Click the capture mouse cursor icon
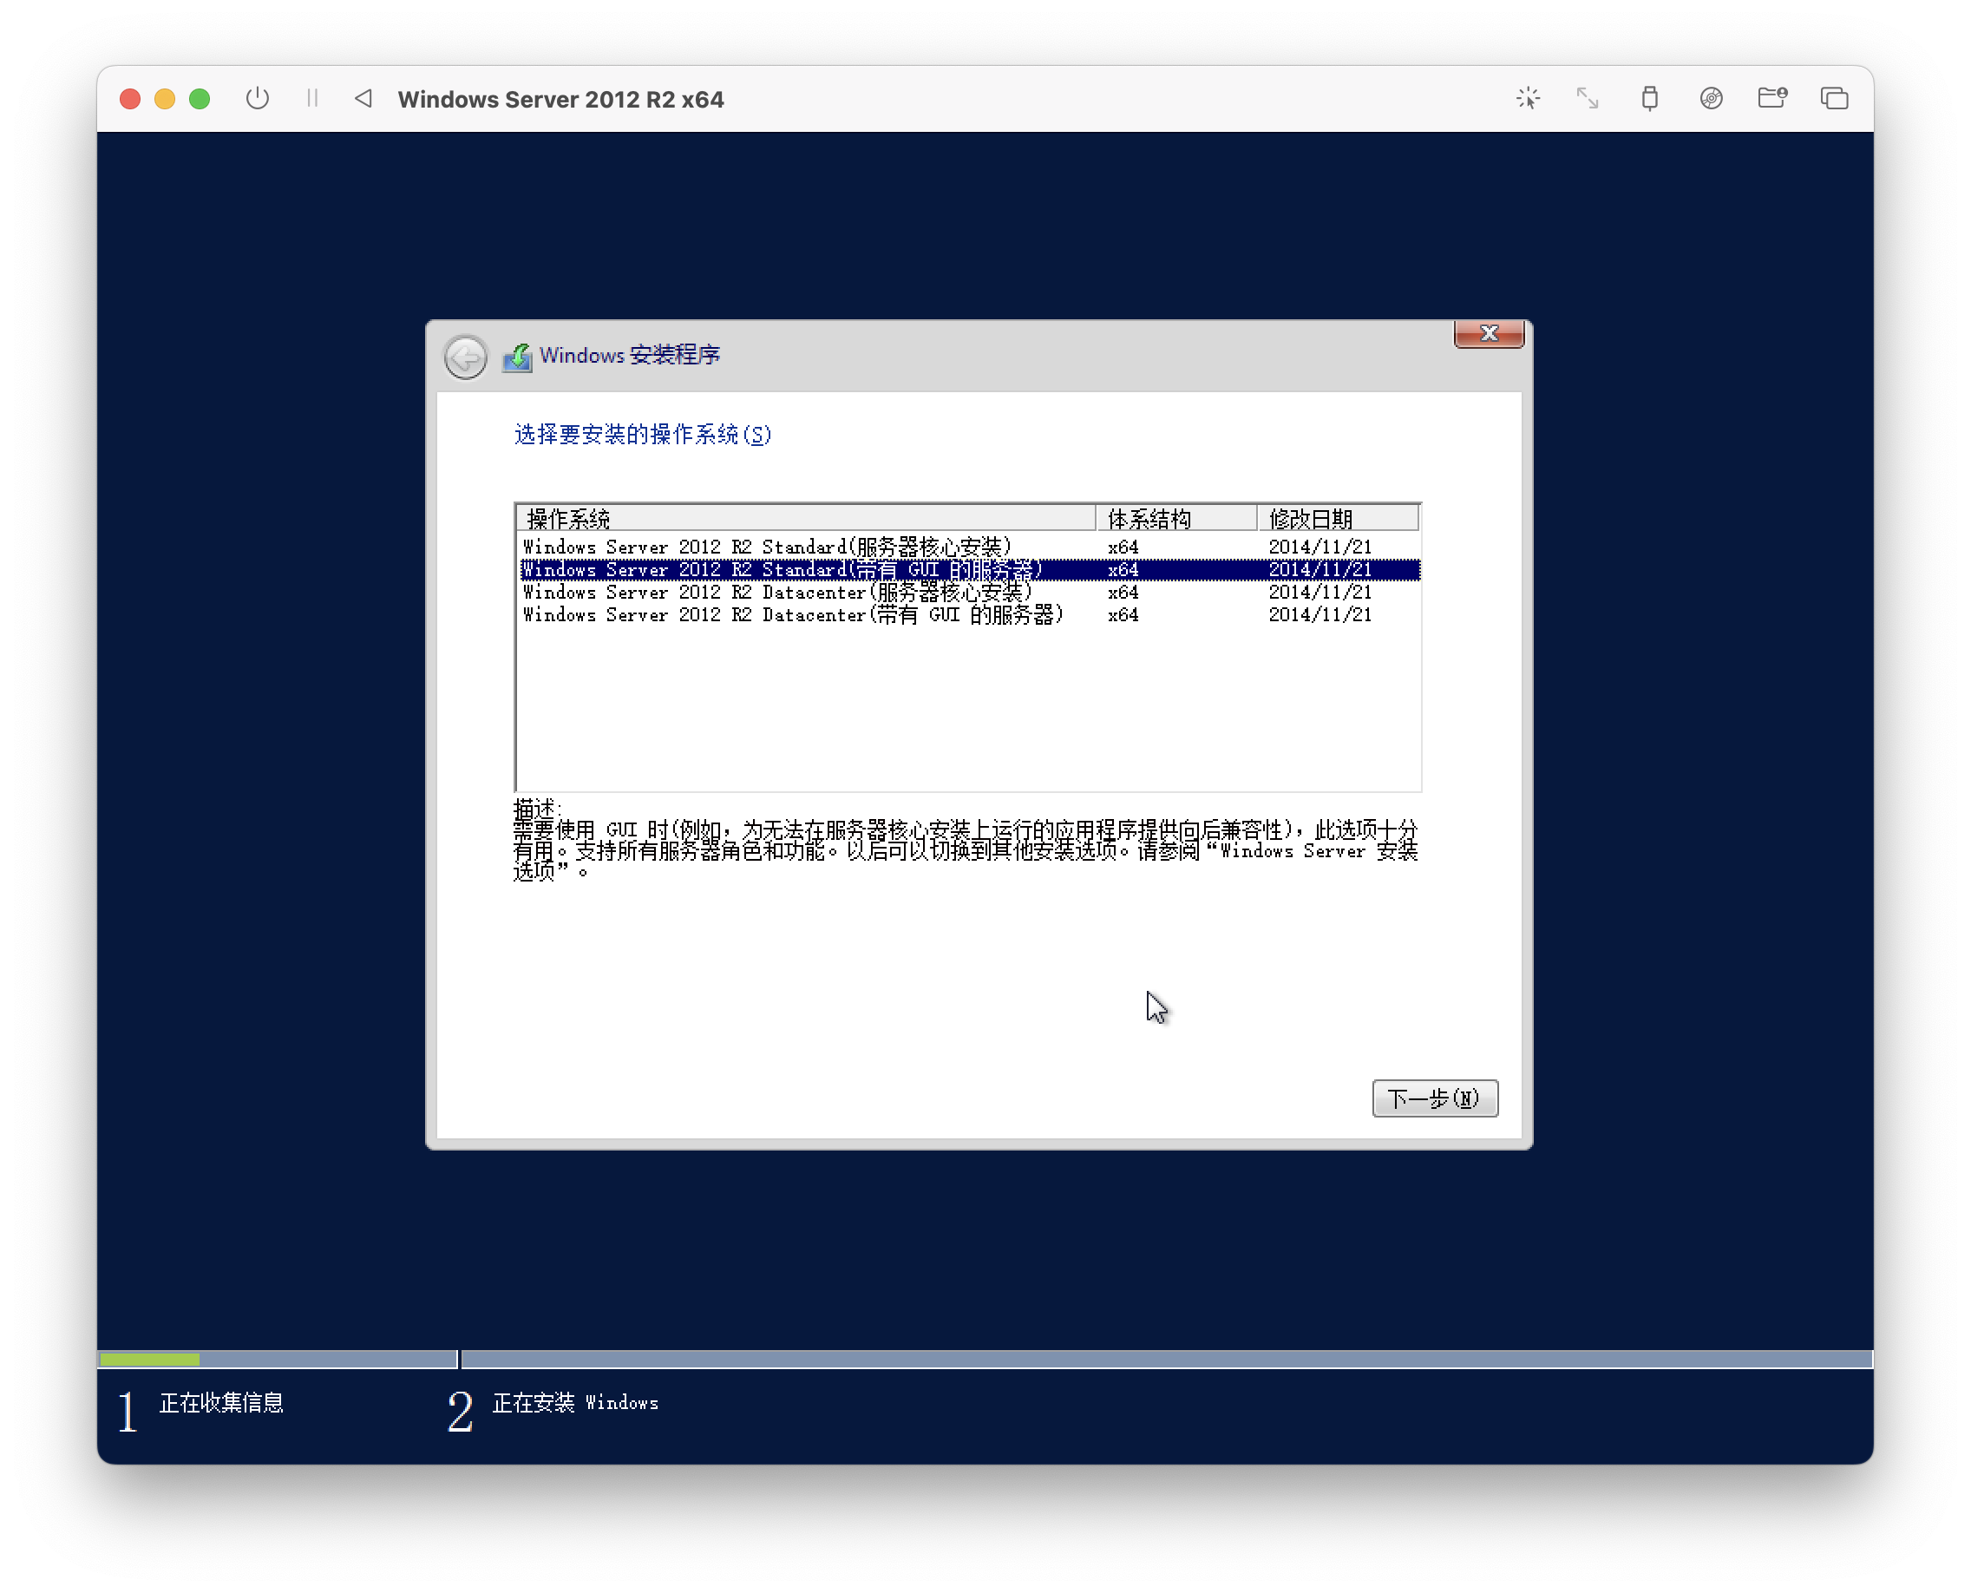 1528,98
